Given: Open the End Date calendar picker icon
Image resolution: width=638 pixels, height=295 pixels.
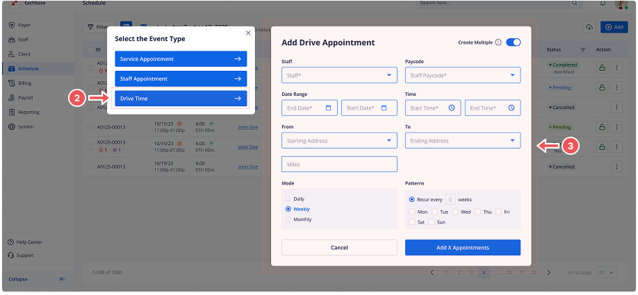Looking at the screenshot, I should [x=329, y=108].
